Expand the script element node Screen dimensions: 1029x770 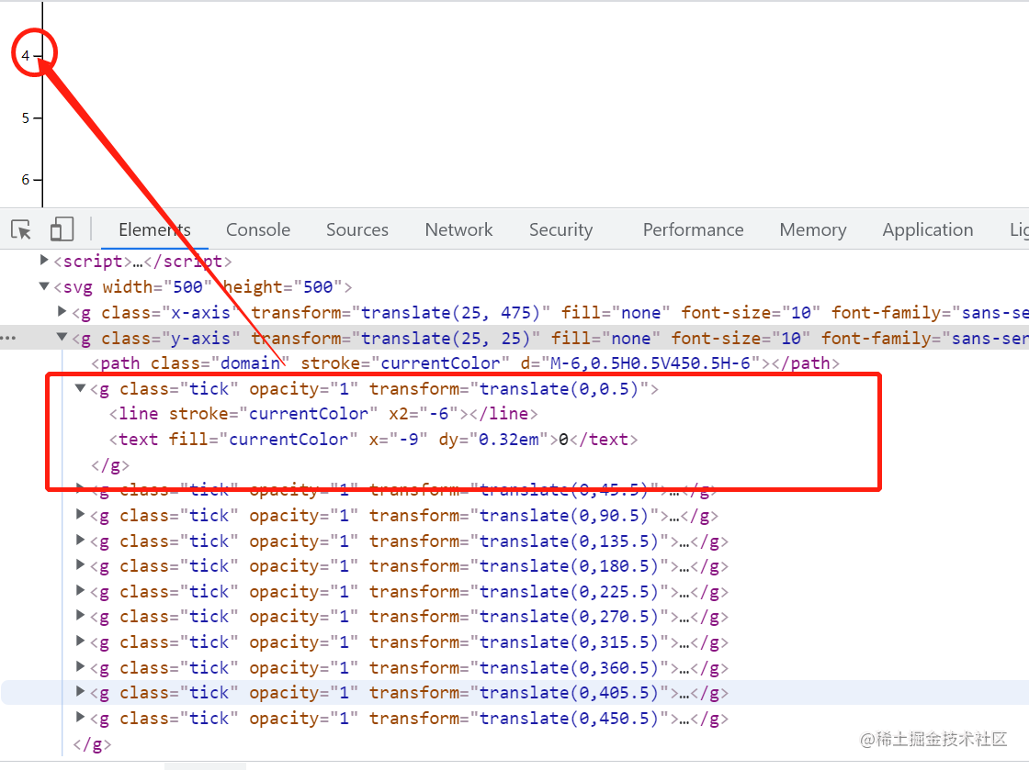click(x=44, y=260)
